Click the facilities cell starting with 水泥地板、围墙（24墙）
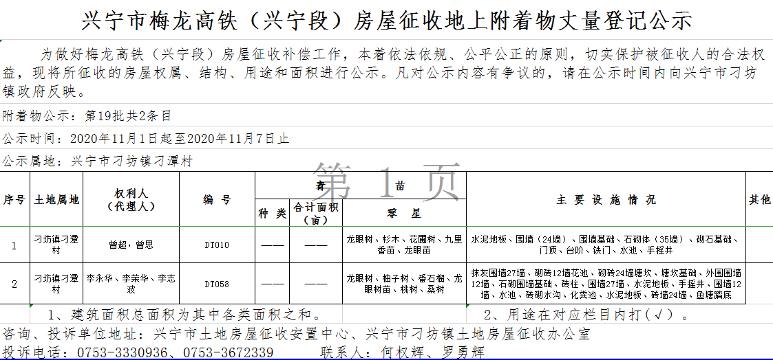This screenshot has height=360, width=773. pos(606,245)
